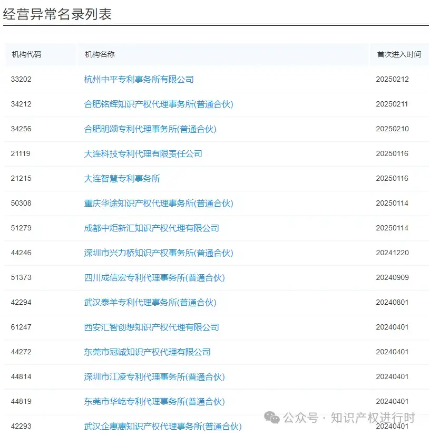Viewport: 429px width, 435px height.
Task: Click agency code 44272
Action: pos(21,352)
